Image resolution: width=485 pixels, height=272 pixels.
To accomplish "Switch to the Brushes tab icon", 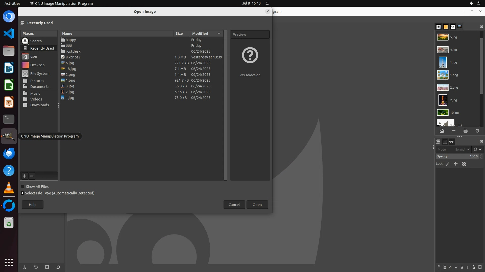I will (439, 26).
